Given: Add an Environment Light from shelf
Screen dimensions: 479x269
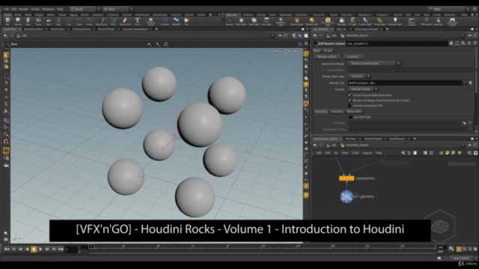Looking at the screenshot, I should pyautogui.click(x=328, y=21).
